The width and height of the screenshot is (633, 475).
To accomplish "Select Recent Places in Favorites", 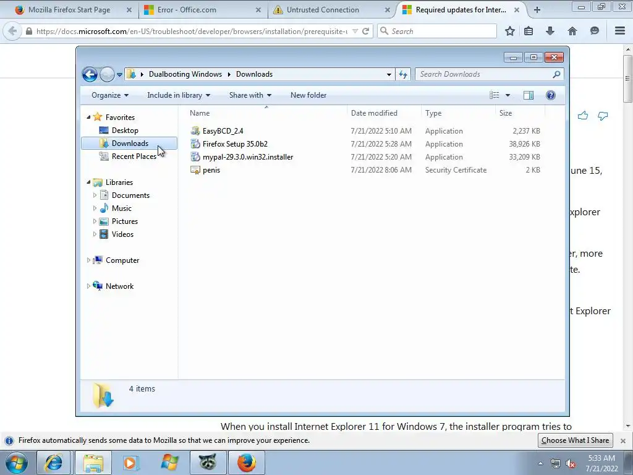I will [134, 156].
